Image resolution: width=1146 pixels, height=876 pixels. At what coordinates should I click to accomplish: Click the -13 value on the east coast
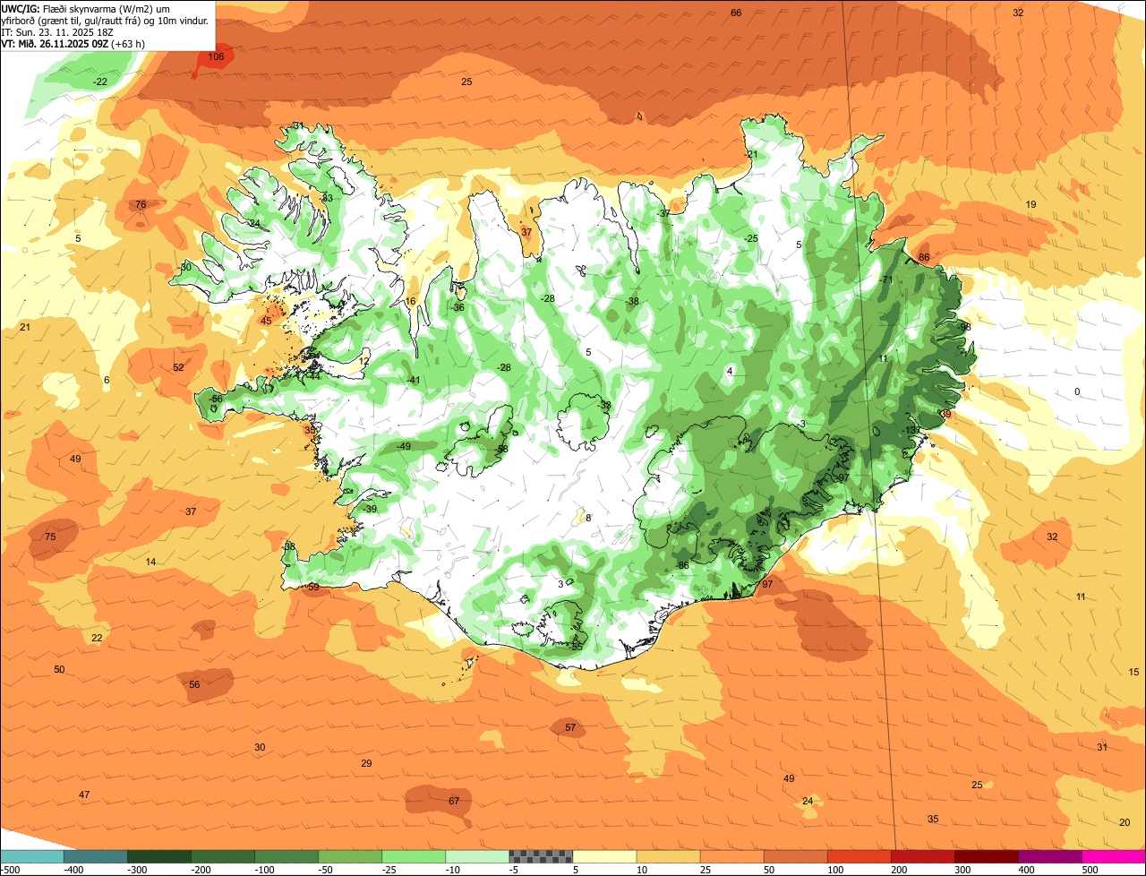pos(910,430)
